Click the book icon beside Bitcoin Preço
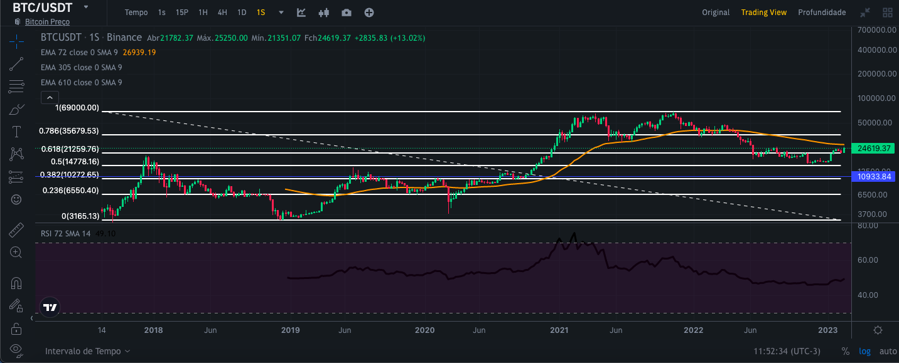Screen dimensions: 899x363 tap(18, 22)
